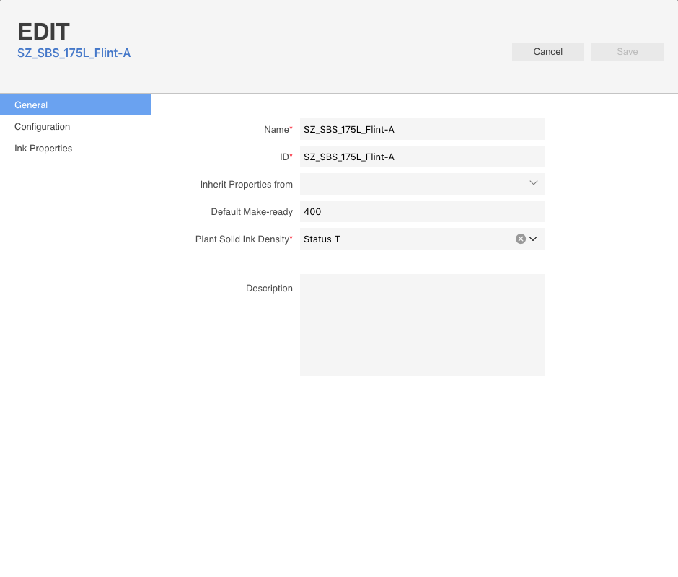The height and width of the screenshot is (577, 678).
Task: Expand the Plant Solid Ink Density chevron
Action: [533, 239]
